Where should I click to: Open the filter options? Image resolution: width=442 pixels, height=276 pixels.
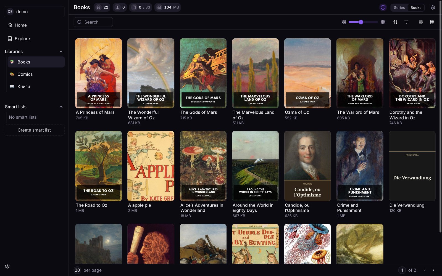point(406,22)
